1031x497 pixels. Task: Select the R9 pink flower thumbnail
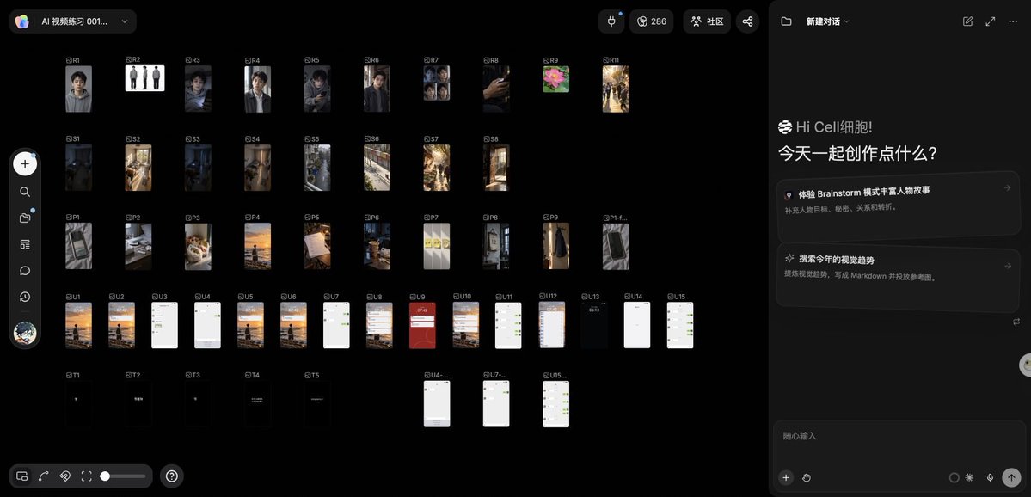coord(555,79)
